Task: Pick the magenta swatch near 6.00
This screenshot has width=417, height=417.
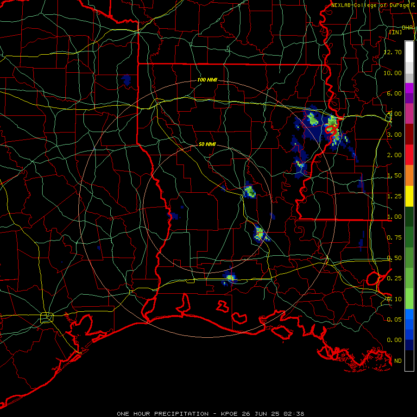Action: [x=409, y=88]
